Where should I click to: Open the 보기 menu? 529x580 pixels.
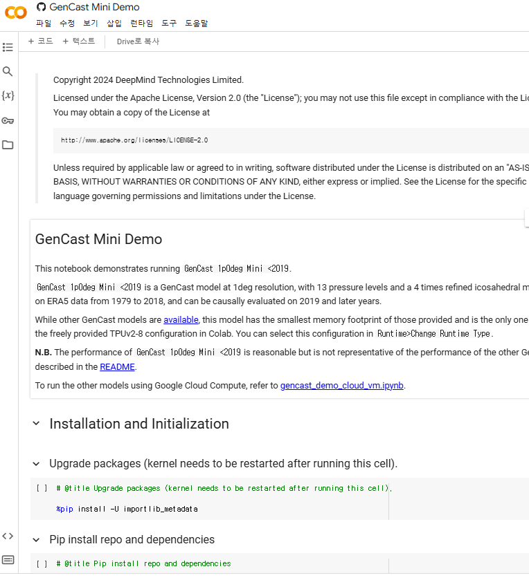(91, 24)
